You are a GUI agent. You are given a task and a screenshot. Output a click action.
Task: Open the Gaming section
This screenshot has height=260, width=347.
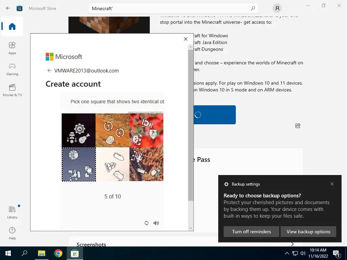click(x=12, y=69)
